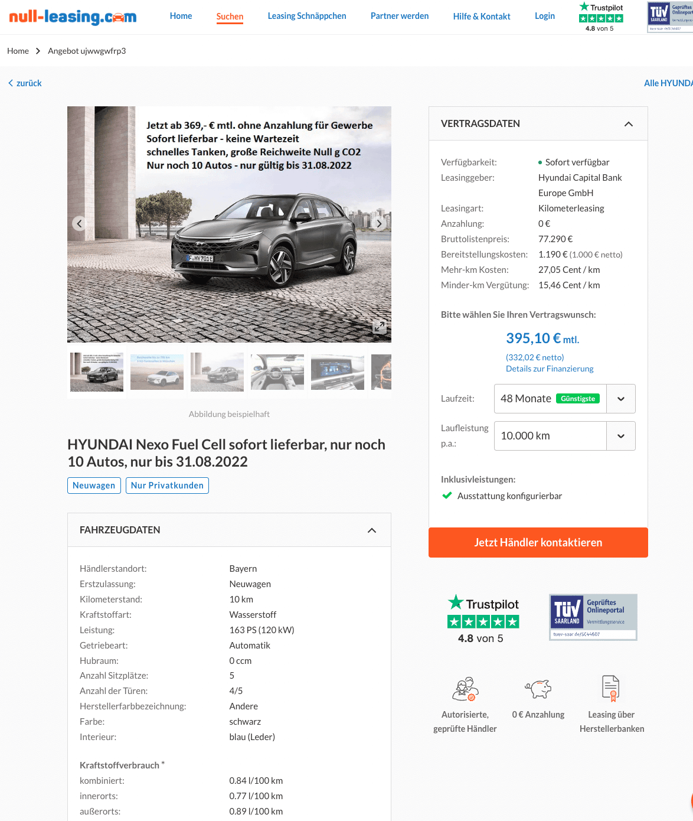The height and width of the screenshot is (821, 693).
Task: Select the interior steering wheel thumbnail
Action: (277, 372)
